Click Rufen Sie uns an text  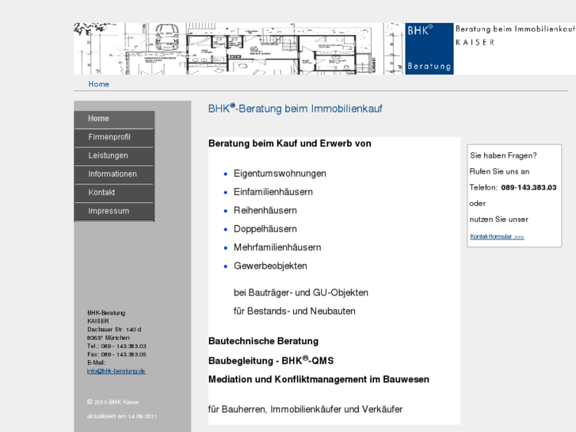[499, 171]
